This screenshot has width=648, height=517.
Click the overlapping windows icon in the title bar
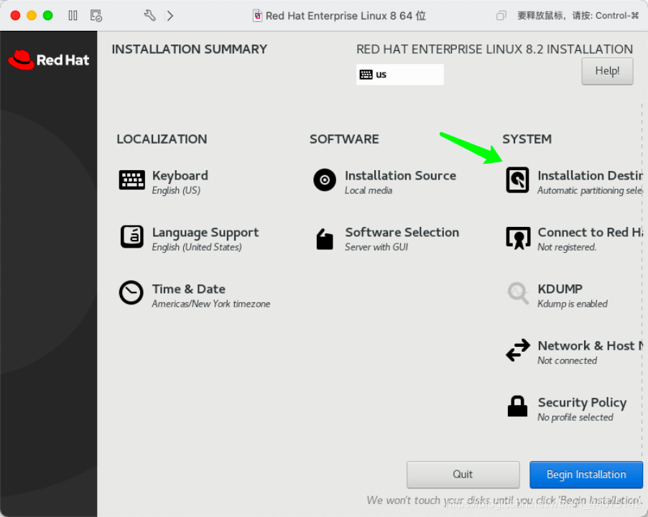(x=501, y=16)
